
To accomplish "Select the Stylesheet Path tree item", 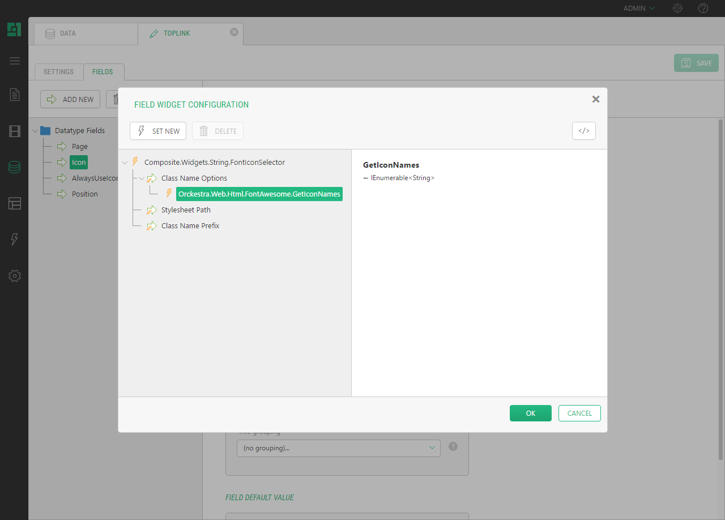I will 185,210.
